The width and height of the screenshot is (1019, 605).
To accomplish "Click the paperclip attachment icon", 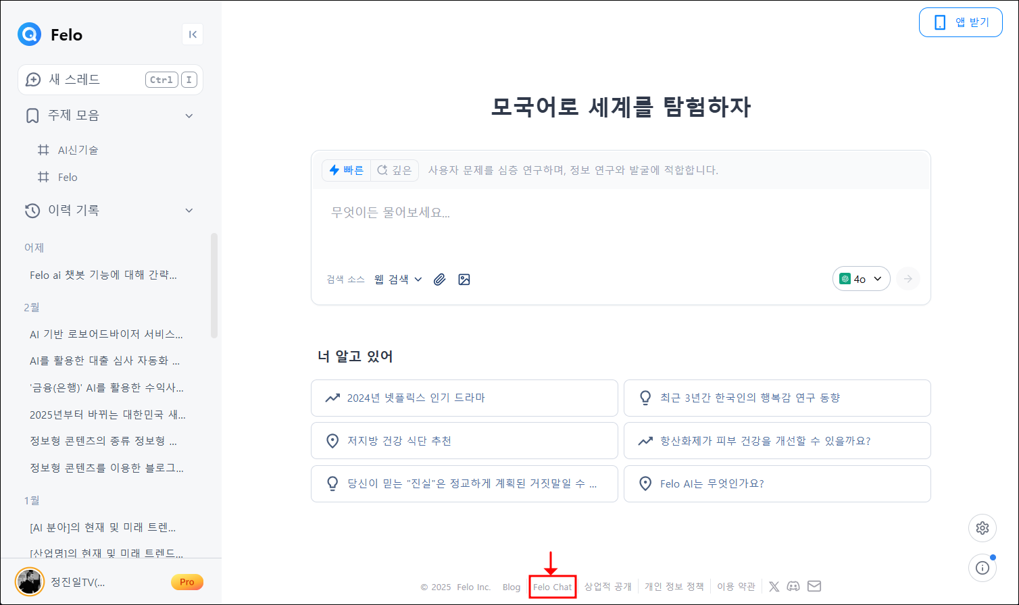I will click(440, 280).
